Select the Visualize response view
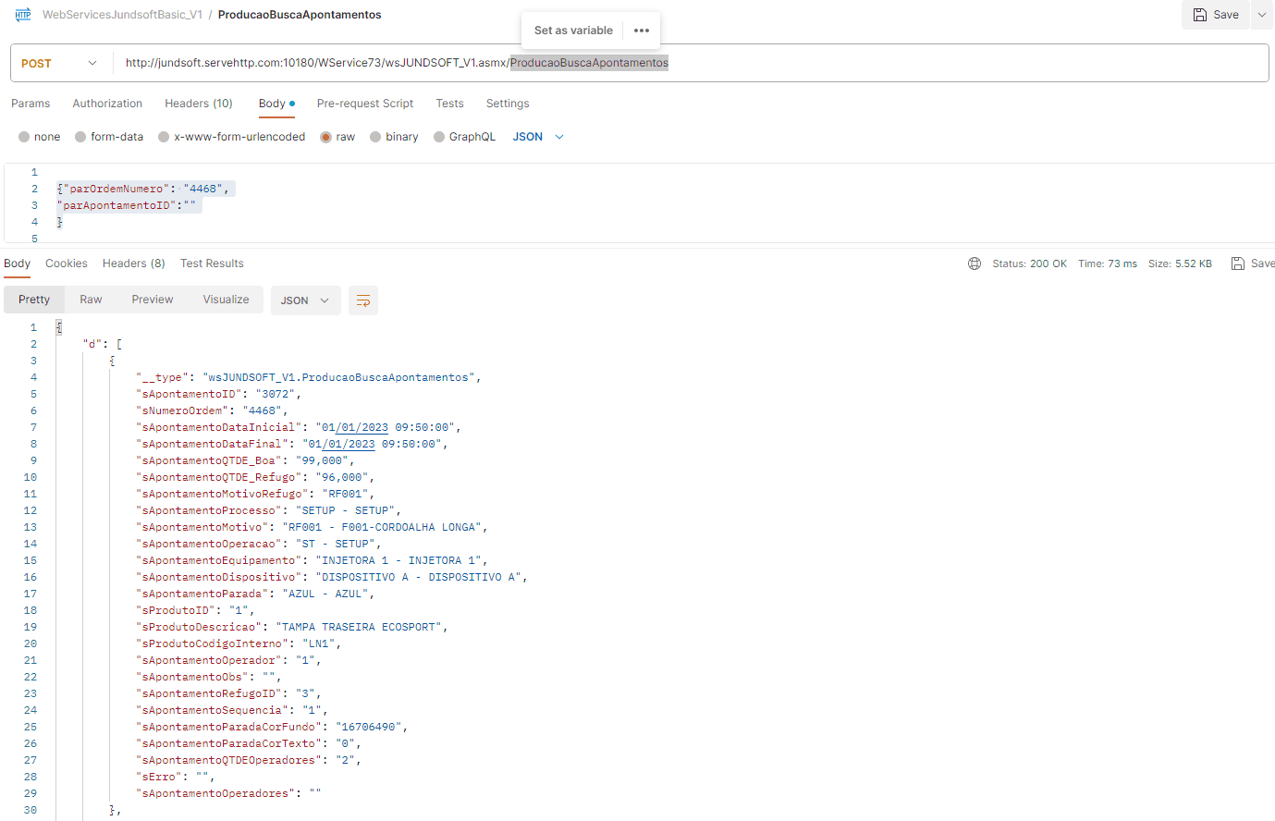The height and width of the screenshot is (821, 1275). (227, 300)
